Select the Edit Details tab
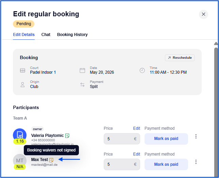The height and width of the screenshot is (178, 219). point(24,34)
